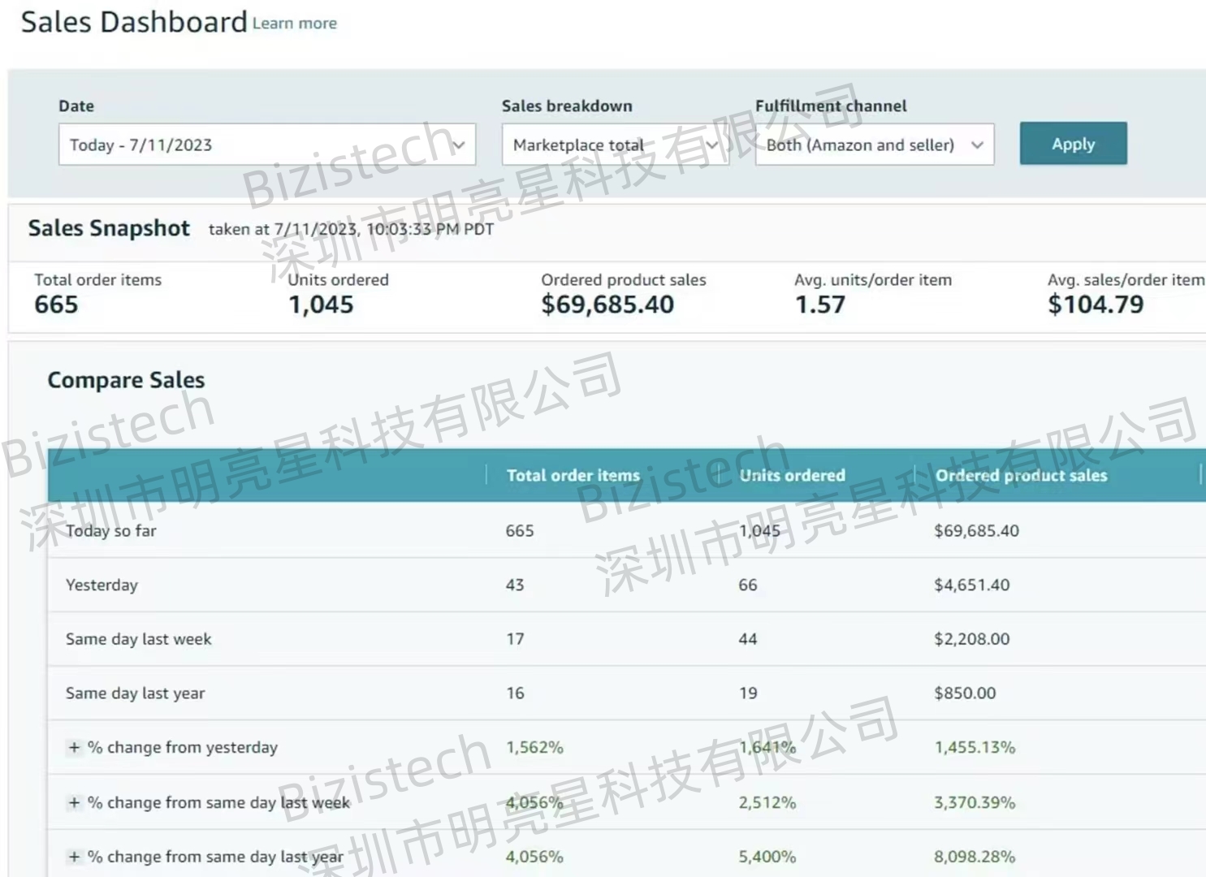Open the Sales breakdown Marketplace total dropdown
This screenshot has width=1206, height=877.
click(x=615, y=145)
